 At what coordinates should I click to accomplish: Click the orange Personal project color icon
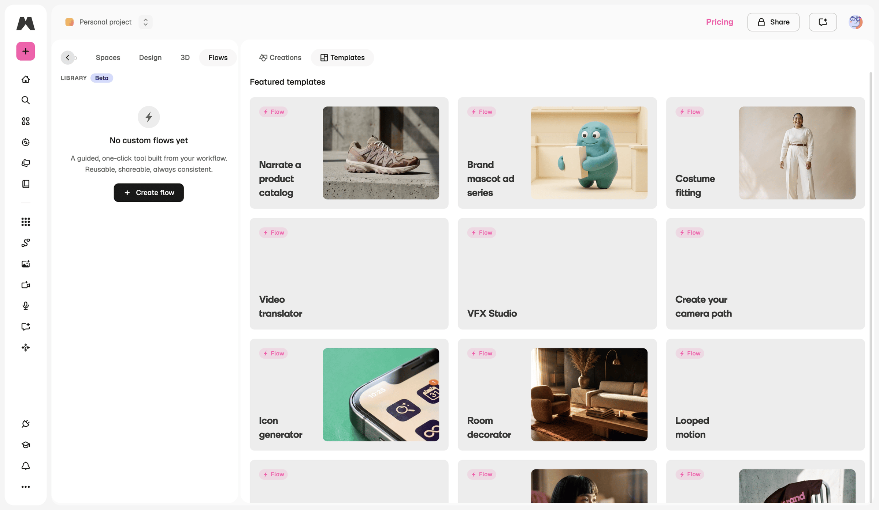tap(70, 22)
